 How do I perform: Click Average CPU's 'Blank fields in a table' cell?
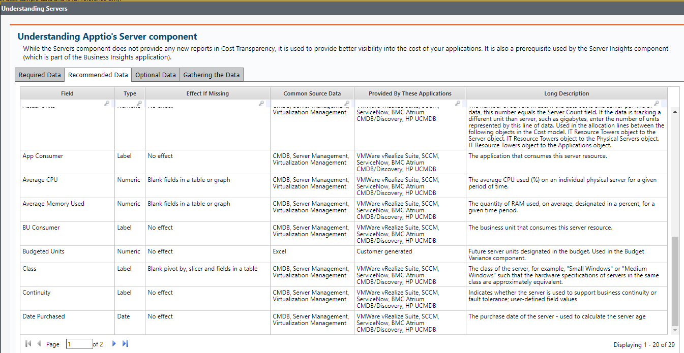coord(208,186)
